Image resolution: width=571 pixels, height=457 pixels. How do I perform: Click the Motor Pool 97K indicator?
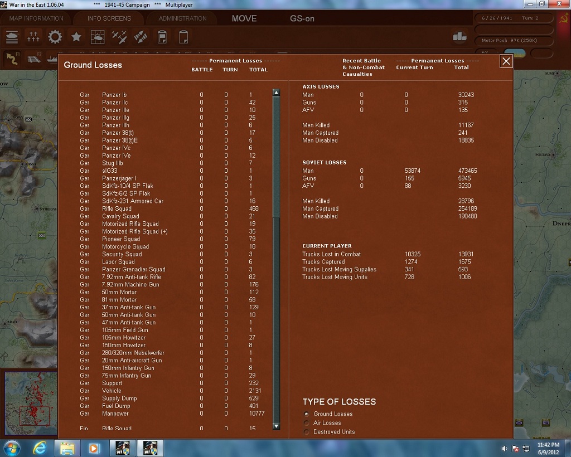click(514, 40)
